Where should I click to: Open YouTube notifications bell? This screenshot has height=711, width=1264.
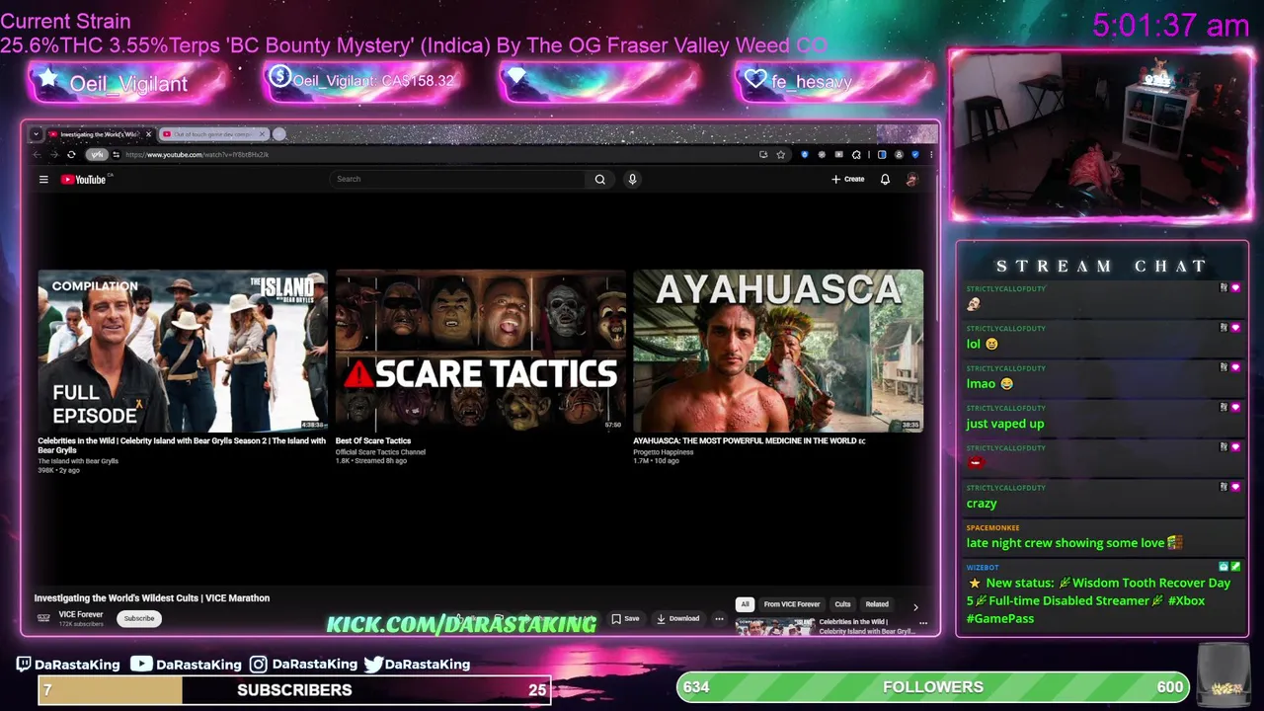pyautogui.click(x=885, y=179)
